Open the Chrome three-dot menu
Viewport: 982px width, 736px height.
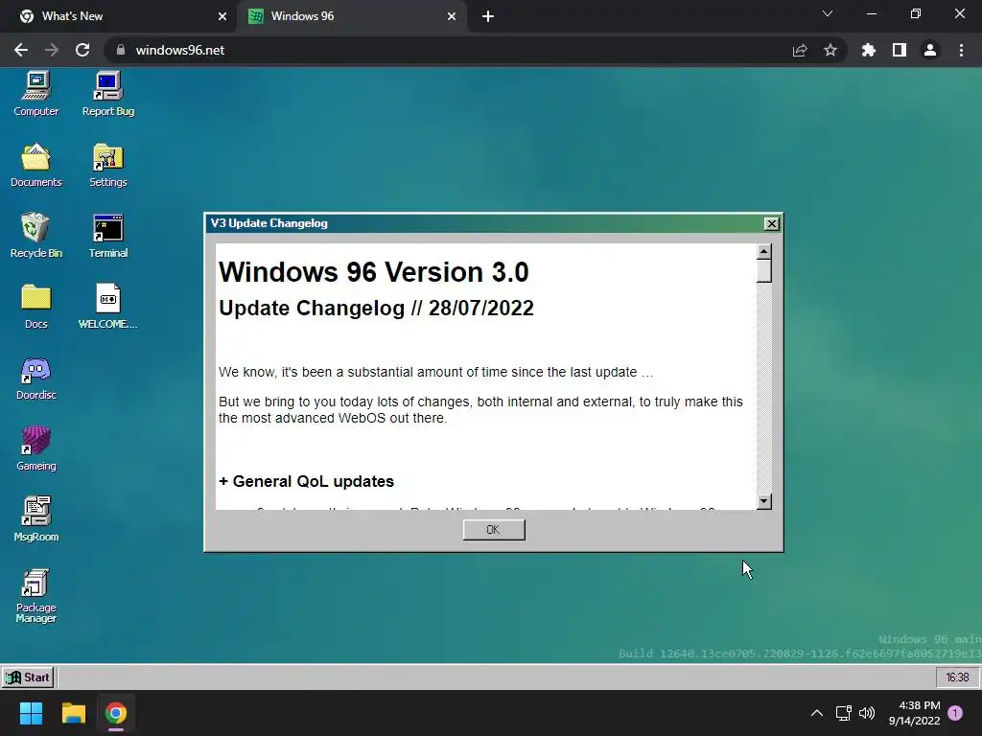961,50
